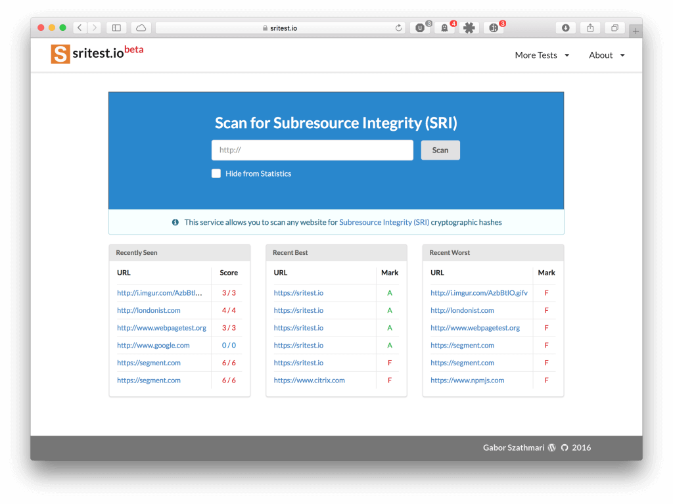Reload the sritest.io page

(x=398, y=28)
